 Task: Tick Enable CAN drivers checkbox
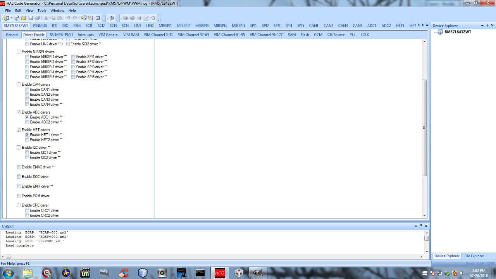coord(19,84)
